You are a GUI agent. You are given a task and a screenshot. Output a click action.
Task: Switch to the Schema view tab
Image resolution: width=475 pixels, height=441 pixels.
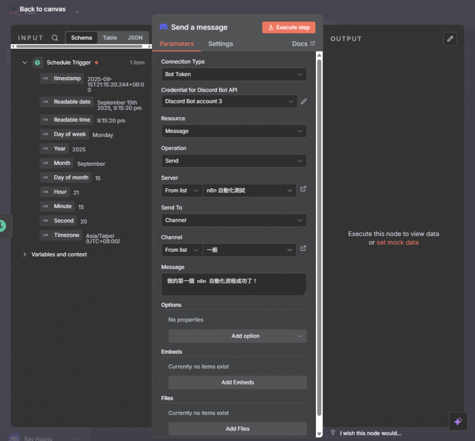(82, 38)
